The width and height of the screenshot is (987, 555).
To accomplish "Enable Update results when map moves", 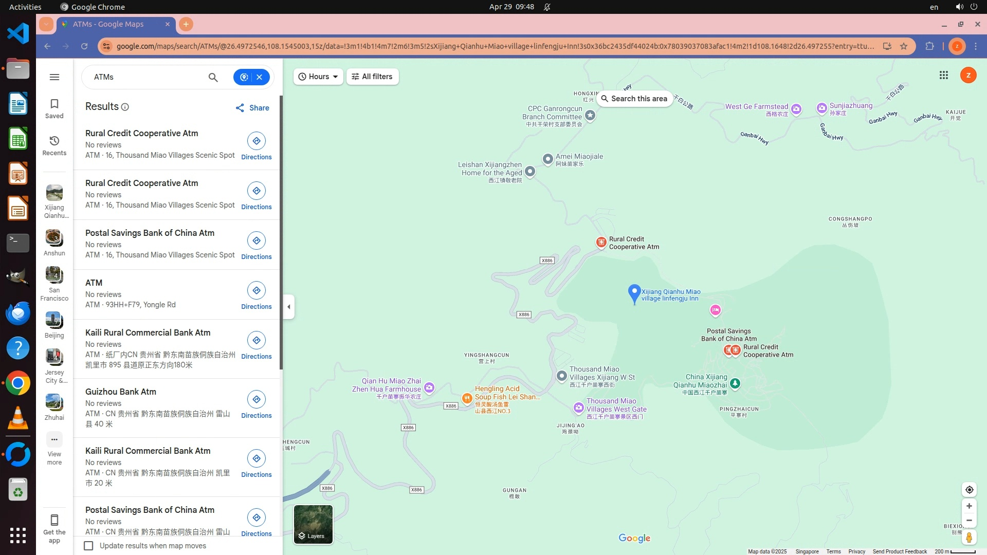I will coord(89,546).
